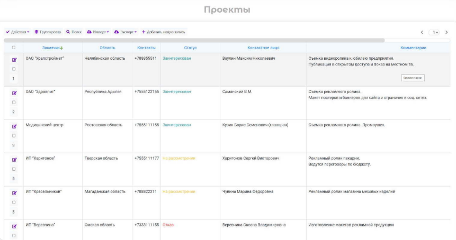
Task: Check the row 3 checkbox for Медицинский центр
Action: tap(14, 136)
